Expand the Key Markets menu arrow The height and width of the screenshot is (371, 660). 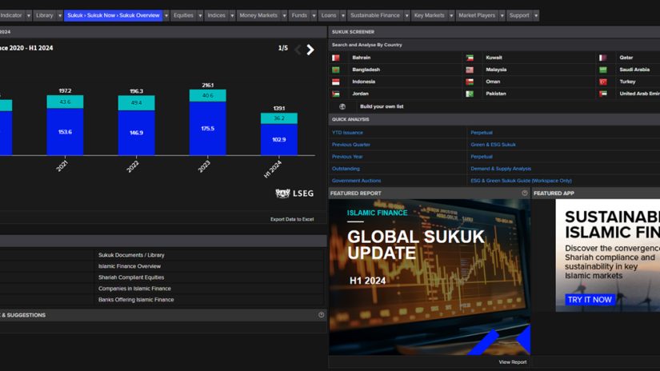tap(451, 15)
